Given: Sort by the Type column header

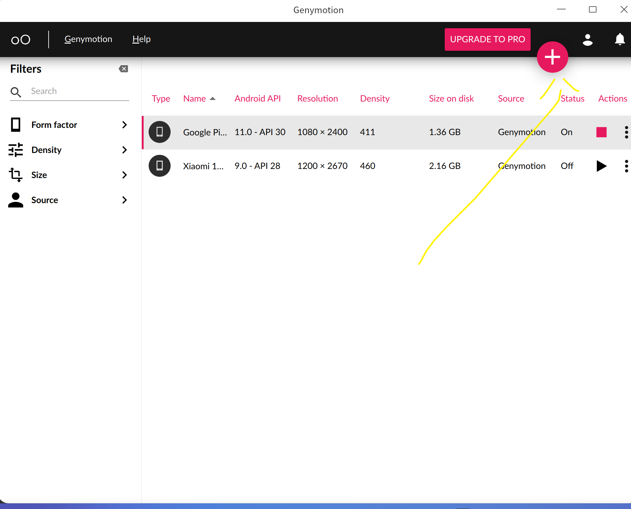Looking at the screenshot, I should (161, 98).
